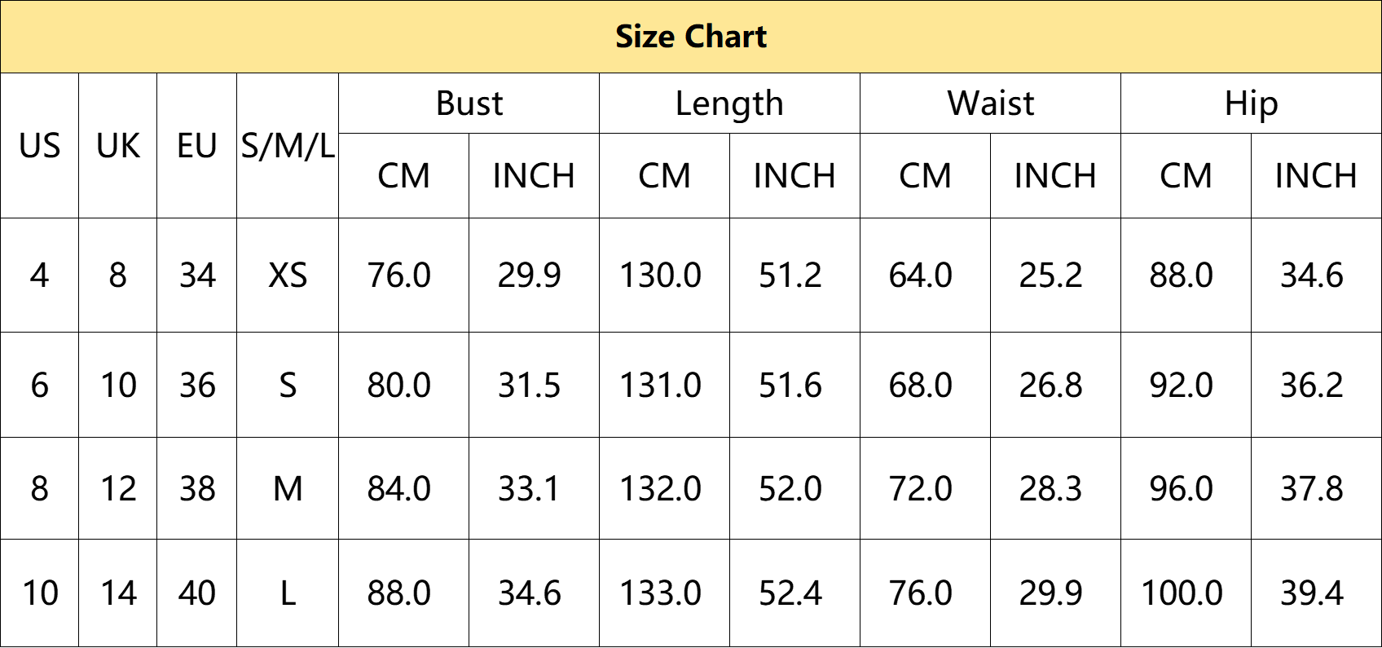Click the Waist column header
Image resolution: width=1382 pixels, height=648 pixels.
[x=990, y=104]
